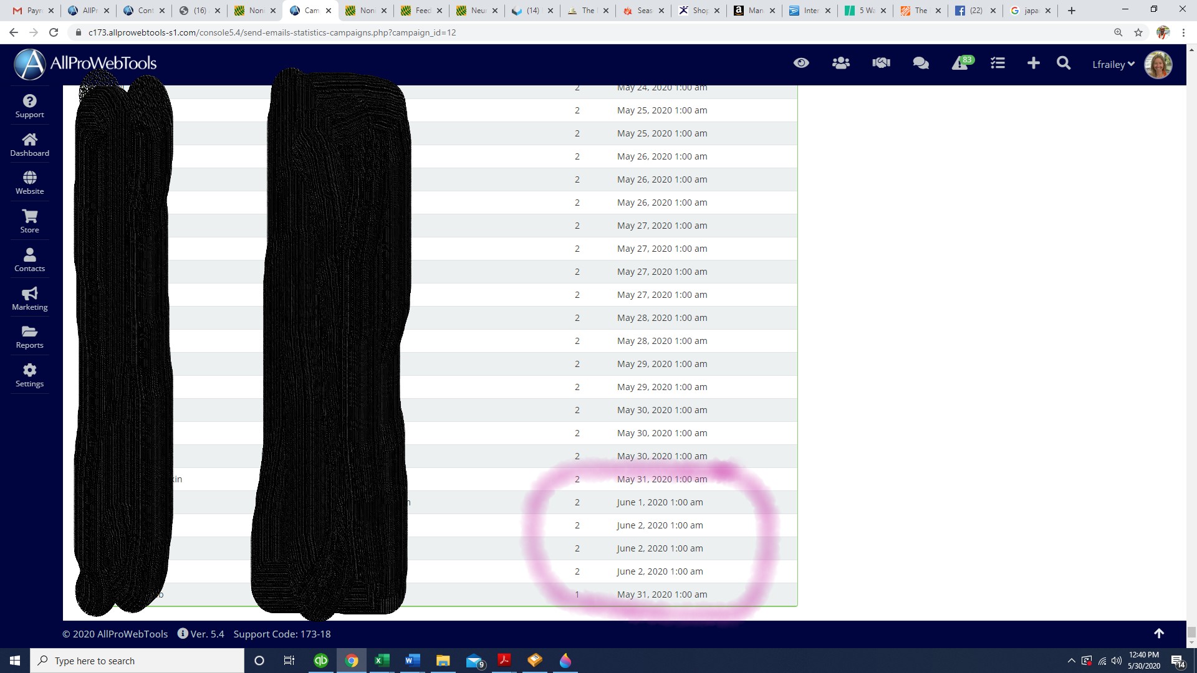Image resolution: width=1197 pixels, height=673 pixels.
Task: Click the user profile avatar
Action: pyautogui.click(x=1158, y=64)
